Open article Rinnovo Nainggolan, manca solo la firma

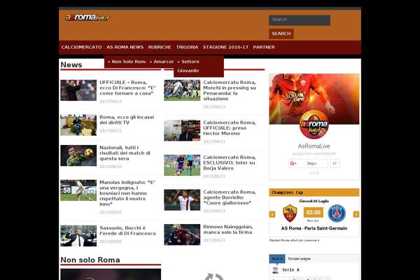click(x=227, y=230)
